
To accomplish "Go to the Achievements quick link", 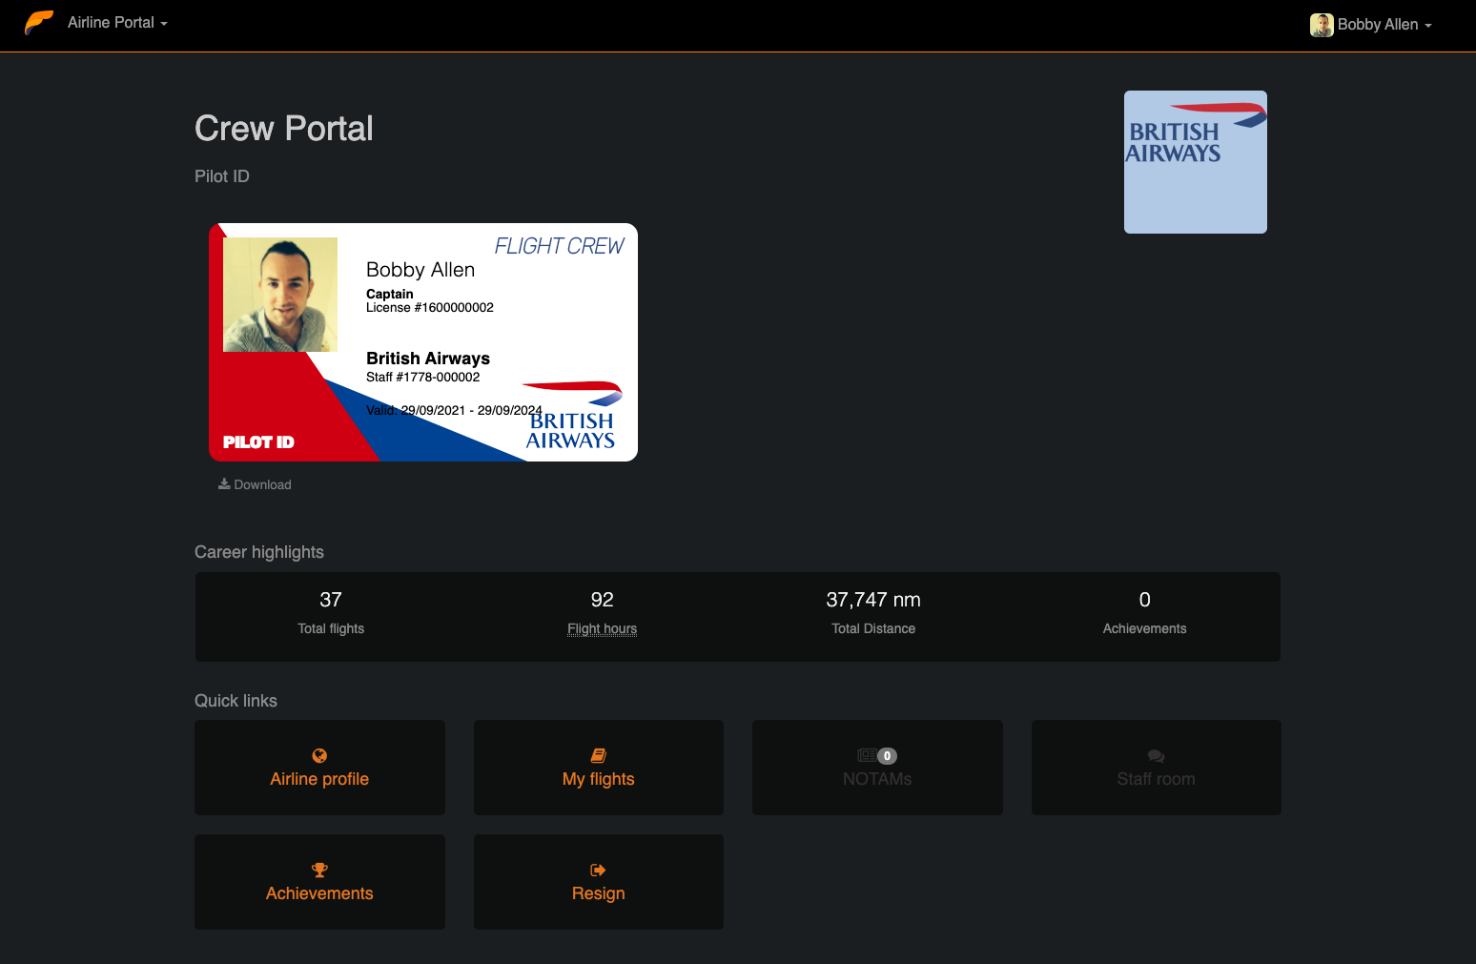I will pos(319,882).
